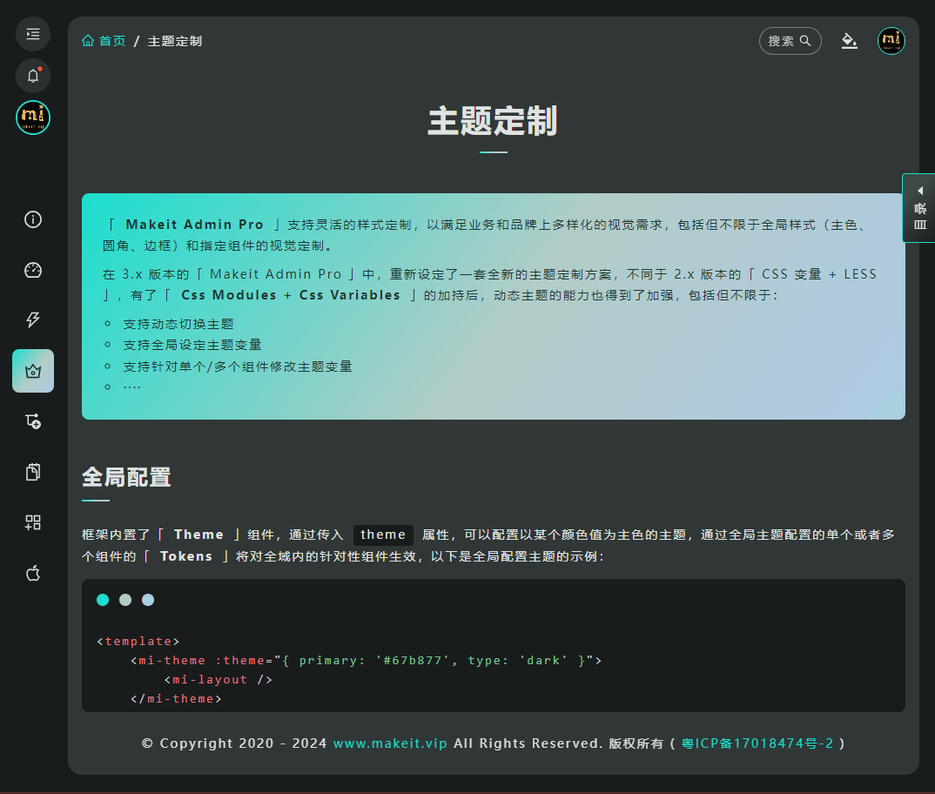The width and height of the screenshot is (935, 794).
Task: Open the add-component sidebar icon
Action: tap(33, 421)
